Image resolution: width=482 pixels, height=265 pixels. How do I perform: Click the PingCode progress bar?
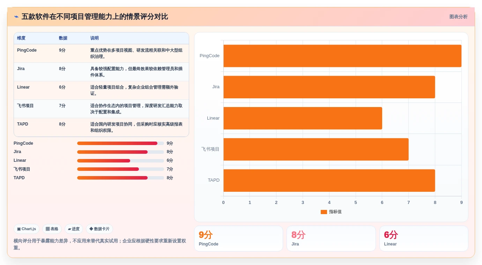[120, 143]
